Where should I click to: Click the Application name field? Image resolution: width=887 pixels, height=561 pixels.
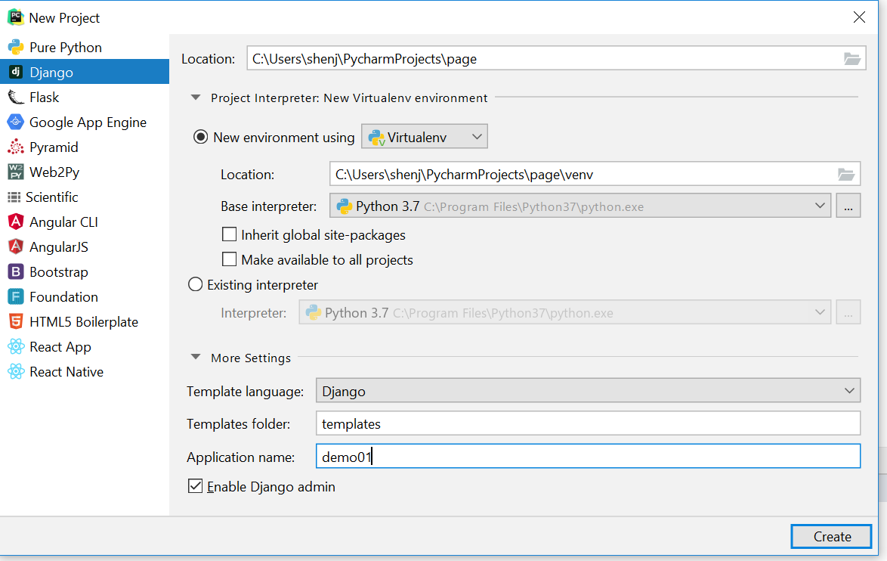coord(589,456)
